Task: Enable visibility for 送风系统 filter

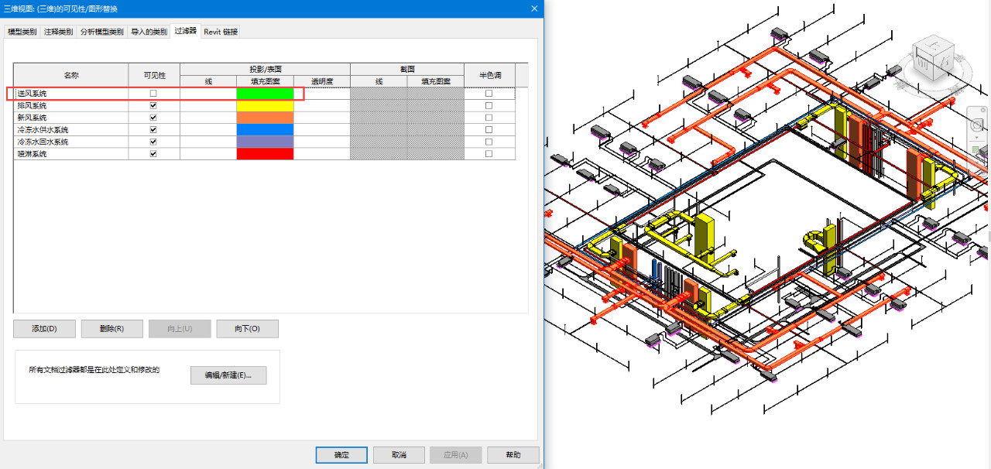Action: (x=153, y=93)
